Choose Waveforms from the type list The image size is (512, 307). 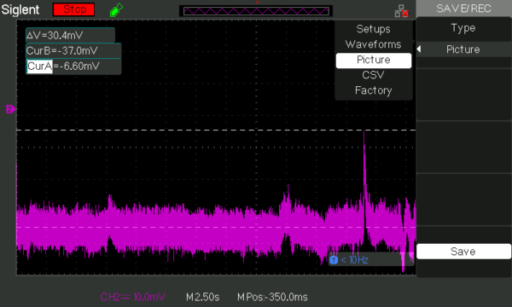click(373, 44)
